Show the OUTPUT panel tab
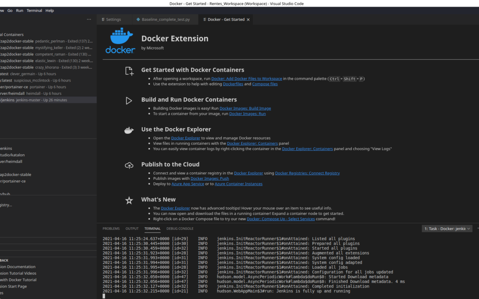479x299 pixels. coord(132,229)
